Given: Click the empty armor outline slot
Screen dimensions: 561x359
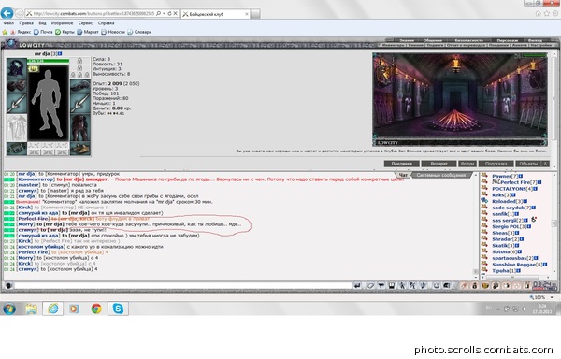Looking at the screenshot, I should click(17, 128).
